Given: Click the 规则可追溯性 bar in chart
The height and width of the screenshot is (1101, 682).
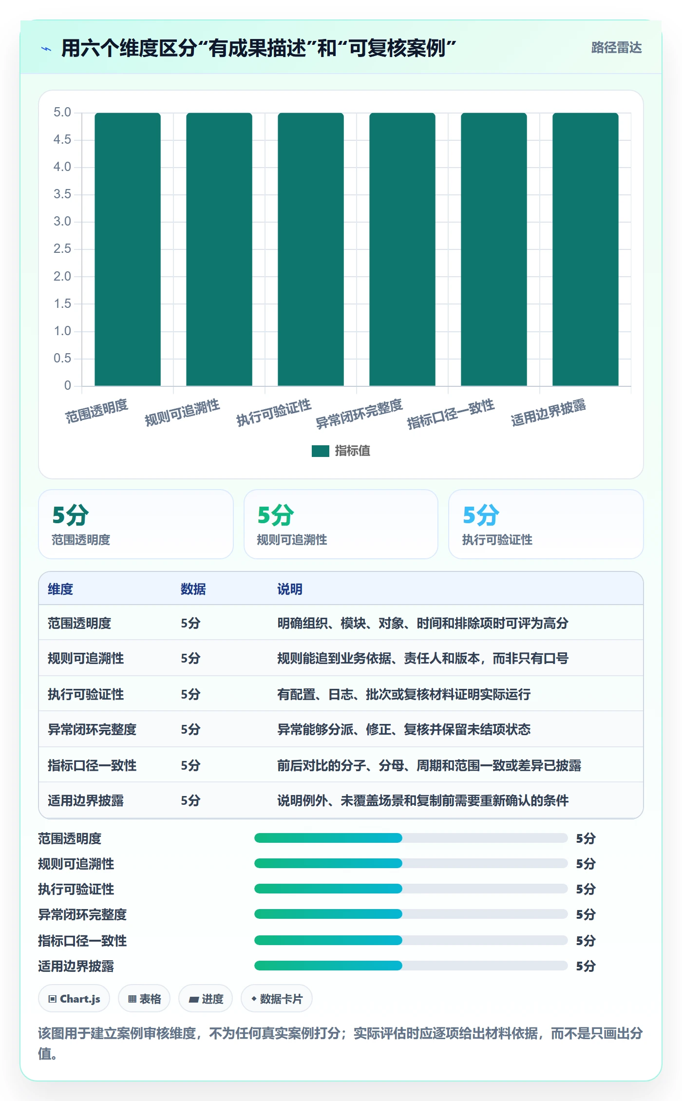Looking at the screenshot, I should click(219, 249).
